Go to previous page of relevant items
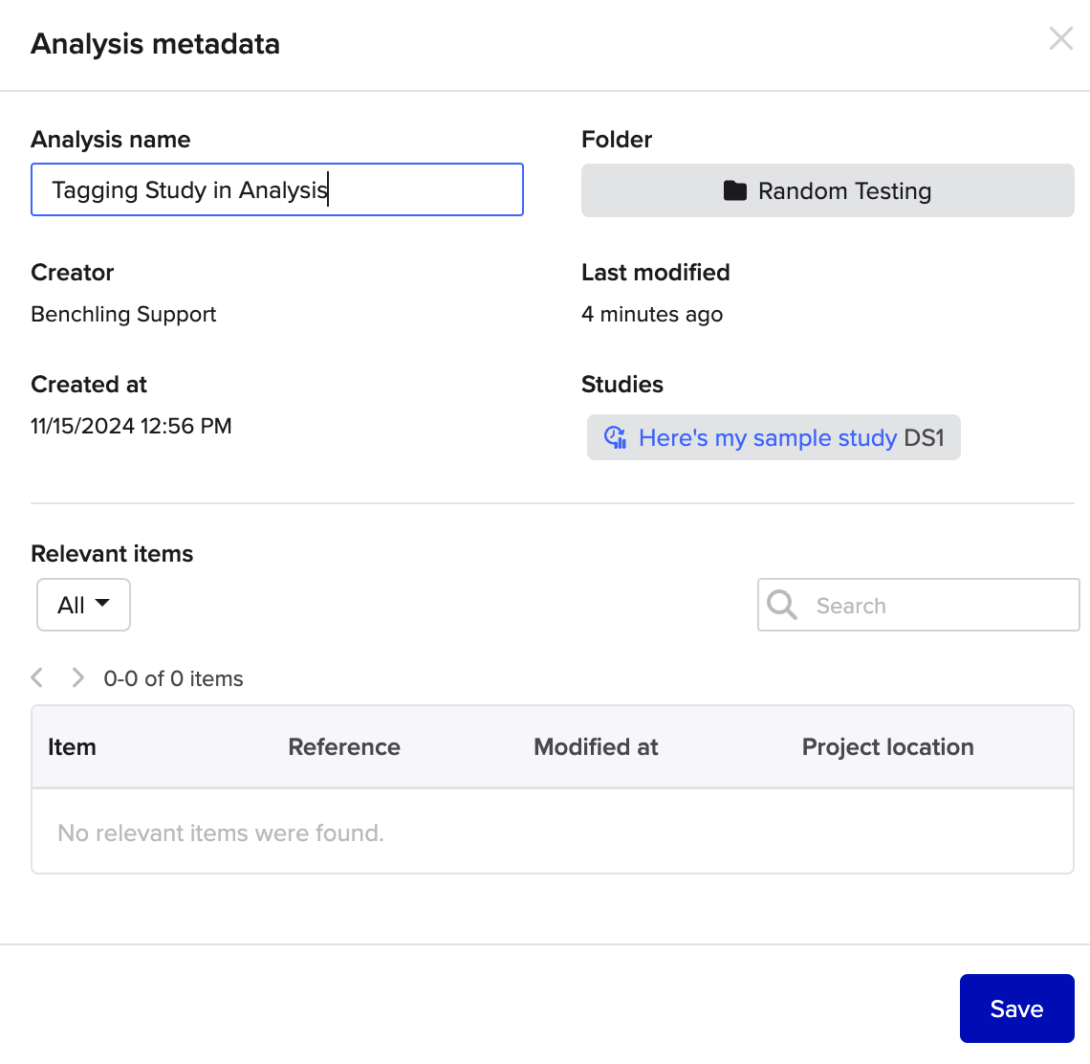Viewport: 1090px width, 1064px height. [x=37, y=678]
